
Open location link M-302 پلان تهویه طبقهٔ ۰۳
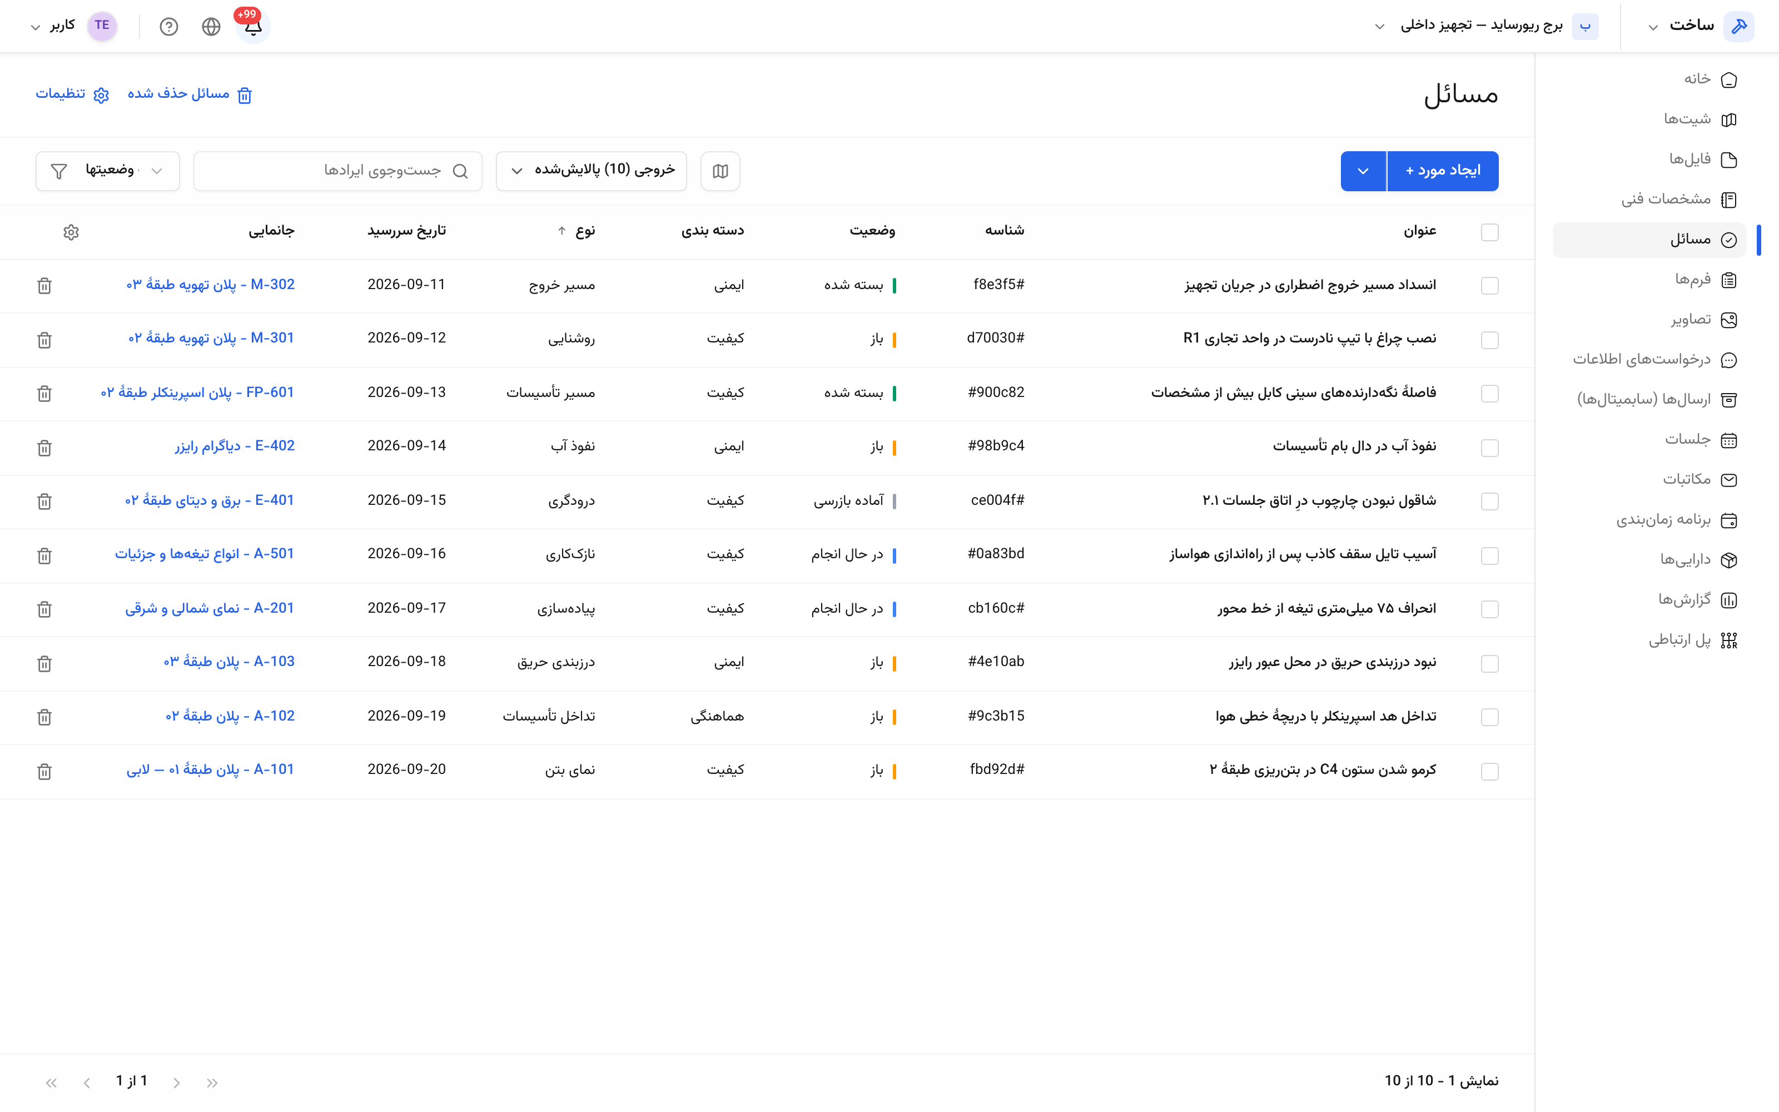[x=210, y=285]
